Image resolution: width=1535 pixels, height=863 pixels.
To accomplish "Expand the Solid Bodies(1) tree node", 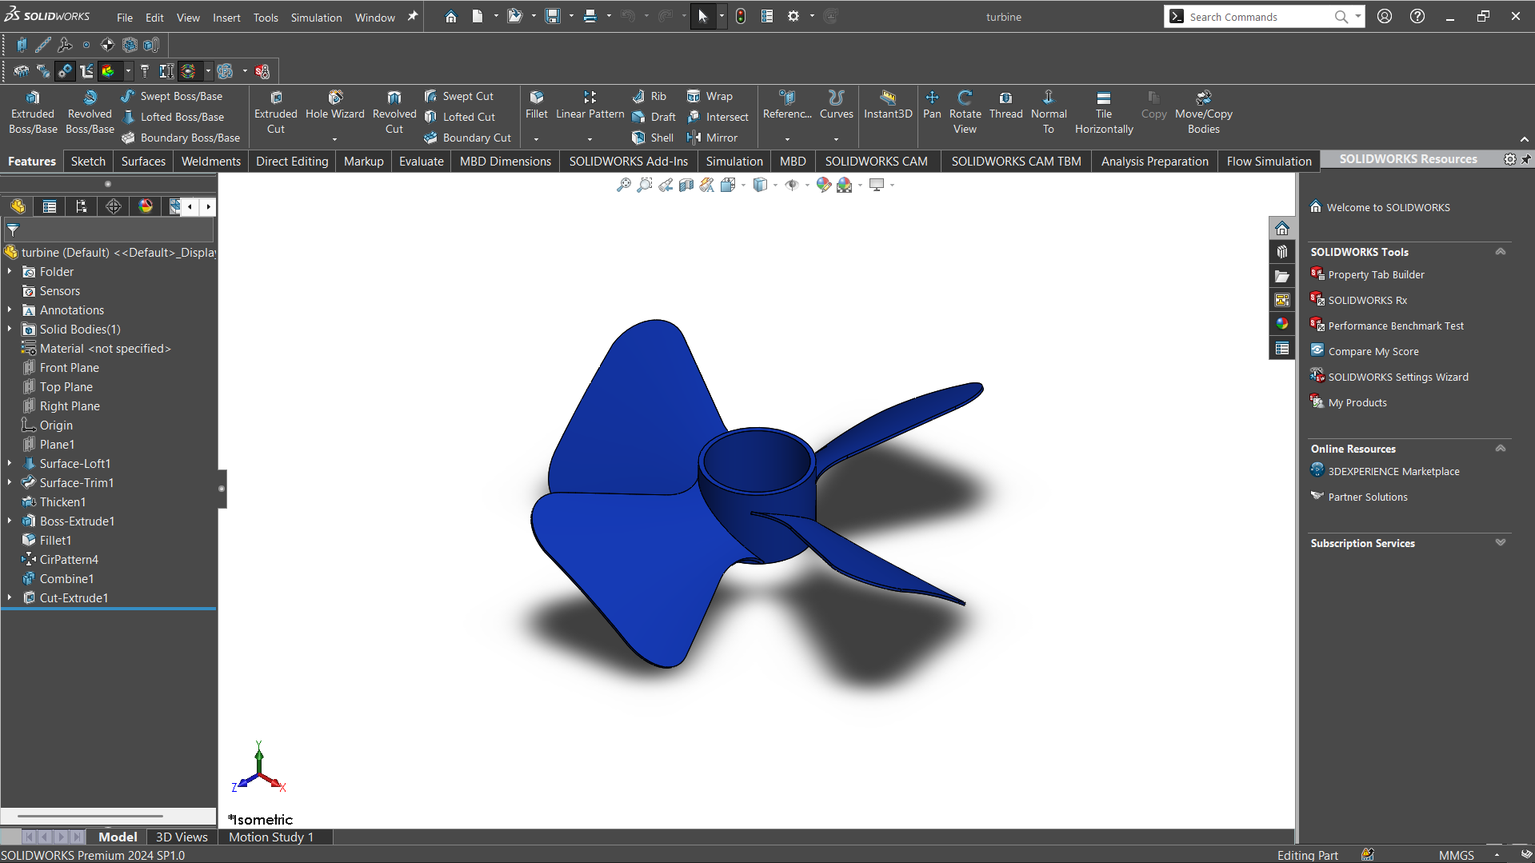I will 10,329.
